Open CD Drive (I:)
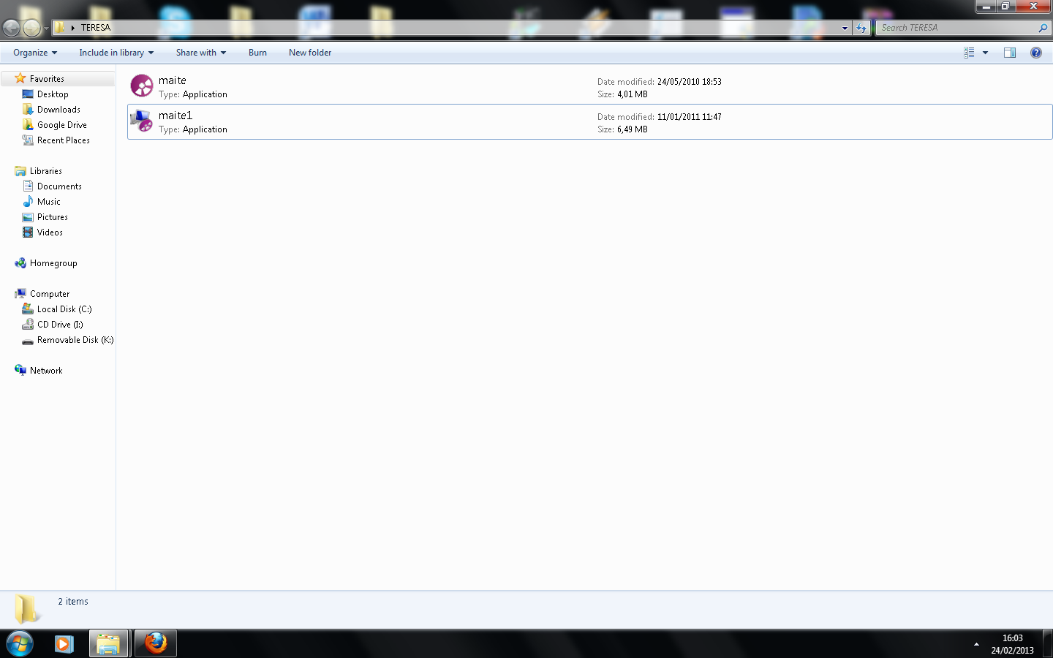1053x658 pixels. (x=60, y=325)
